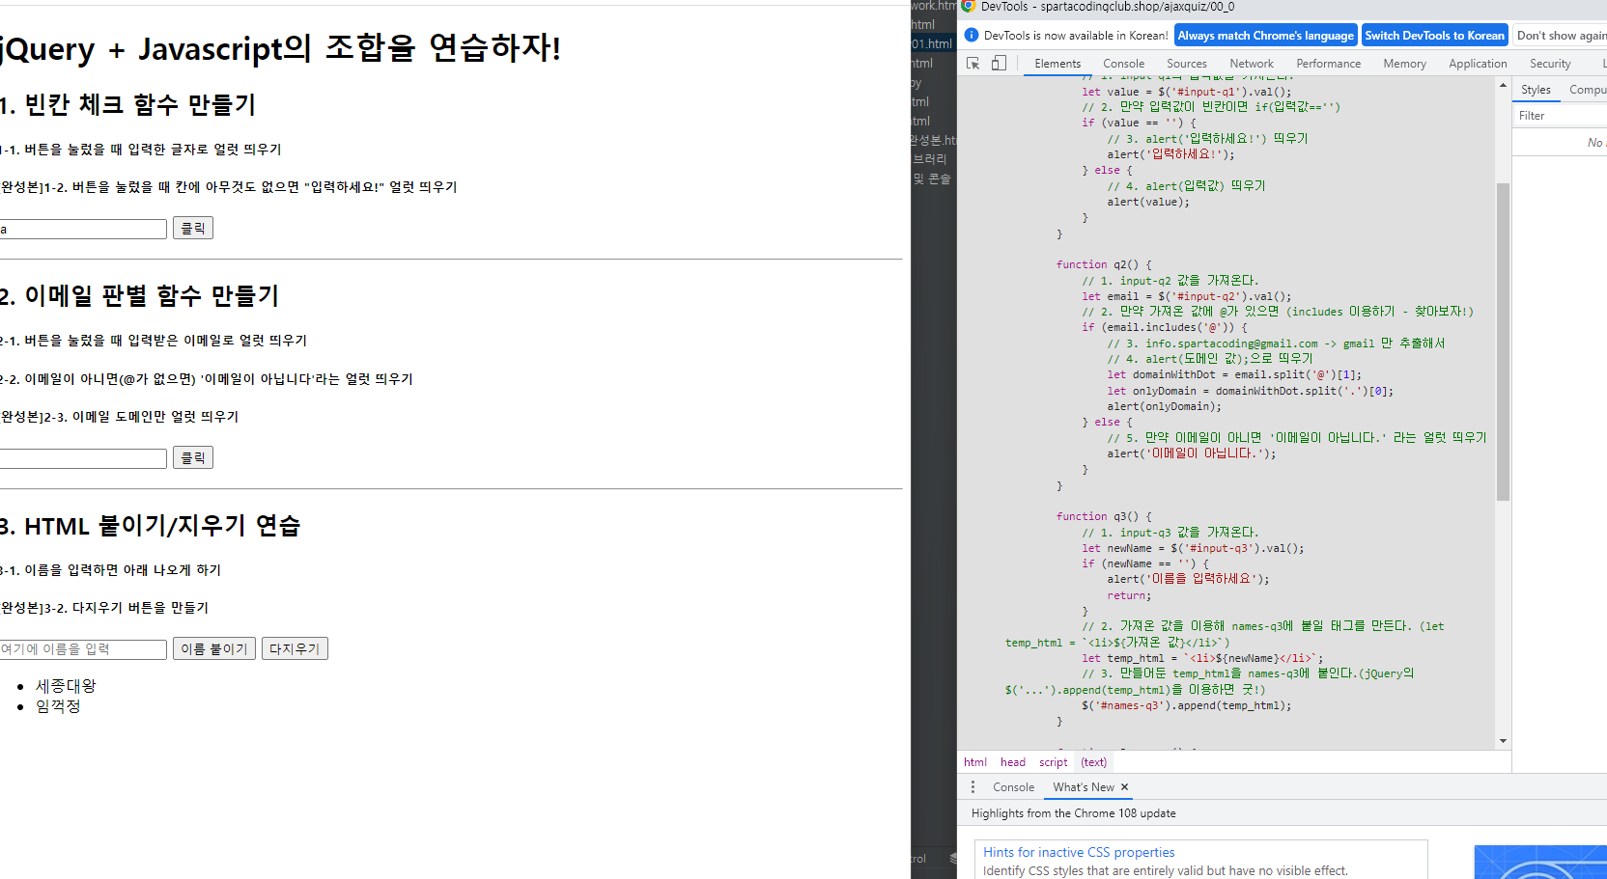Focus the empty email input field
The image size is (1607, 879).
tap(83, 458)
